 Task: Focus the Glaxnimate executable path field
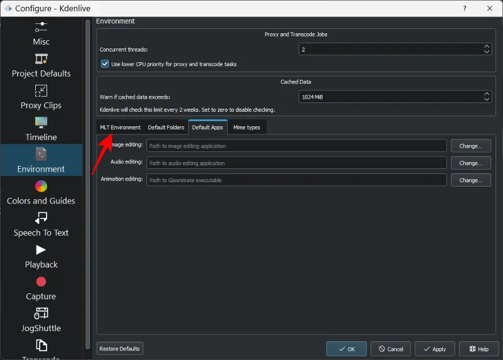pyautogui.click(x=296, y=180)
